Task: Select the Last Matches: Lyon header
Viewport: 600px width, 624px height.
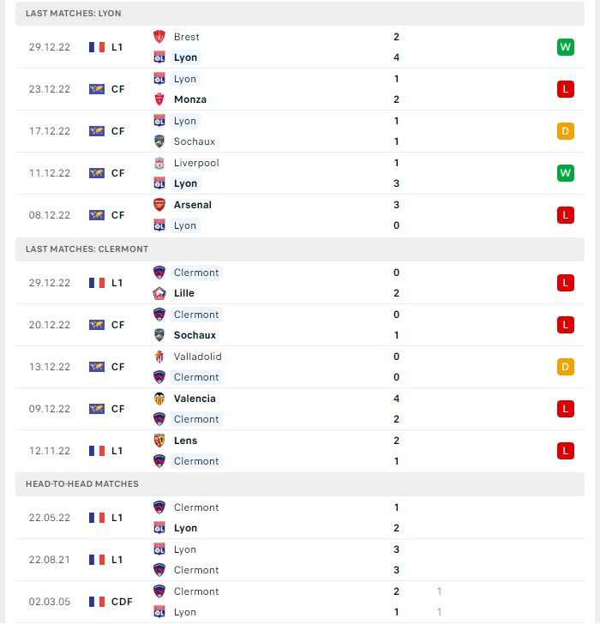Action: (x=300, y=14)
